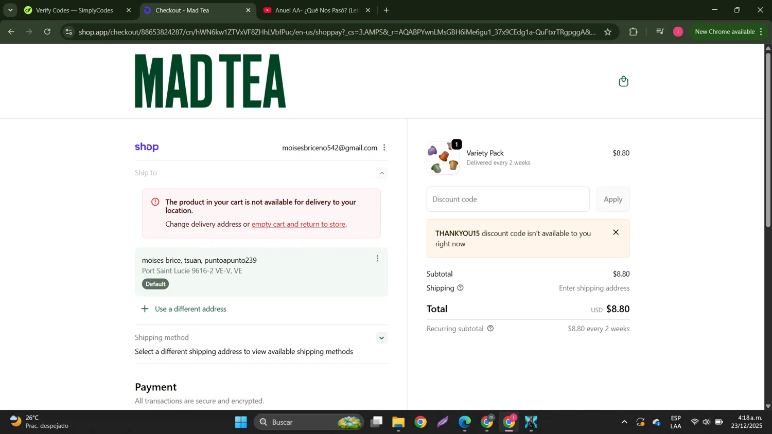Open File Explorer from the taskbar
The height and width of the screenshot is (434, 772).
click(398, 422)
